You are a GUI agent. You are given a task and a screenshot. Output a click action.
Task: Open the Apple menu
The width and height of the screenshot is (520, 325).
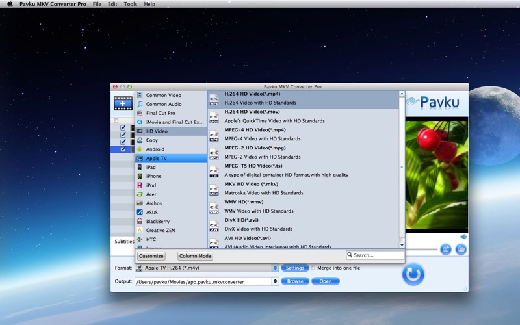coord(10,4)
